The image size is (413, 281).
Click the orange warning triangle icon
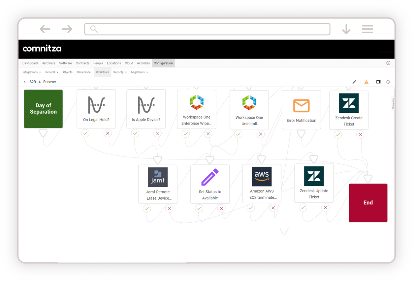click(x=366, y=82)
